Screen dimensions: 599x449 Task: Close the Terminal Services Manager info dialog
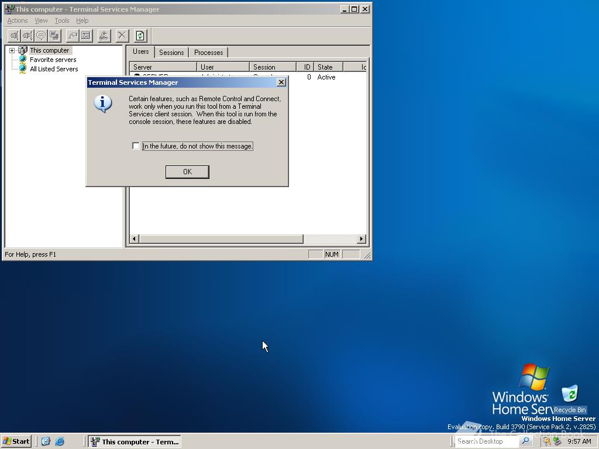point(281,82)
